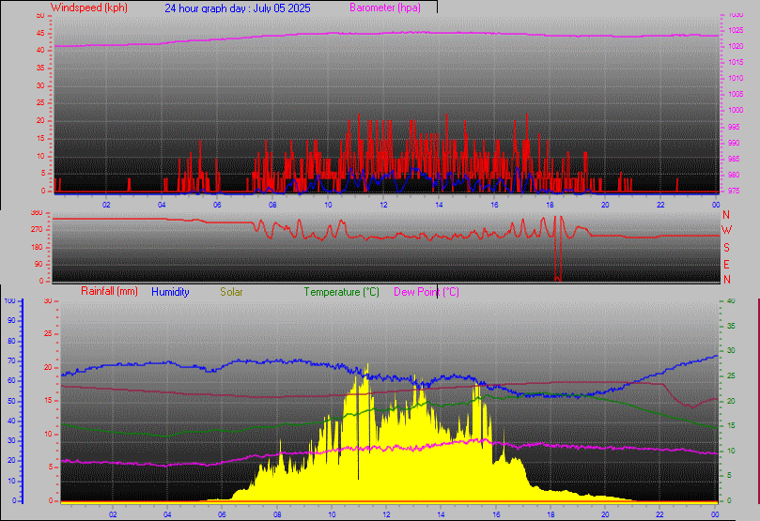The width and height of the screenshot is (760, 521).
Task: Click the "45" value on windspeed axis
Action: (x=40, y=34)
